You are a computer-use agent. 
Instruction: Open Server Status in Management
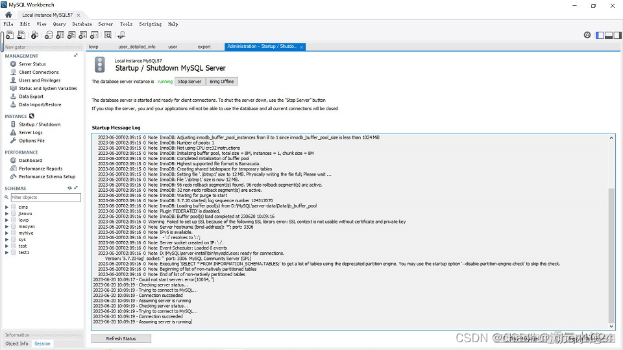tap(32, 64)
